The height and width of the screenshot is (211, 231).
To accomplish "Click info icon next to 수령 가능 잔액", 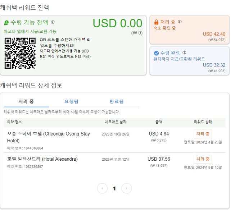I will pyautogui.click(x=53, y=22).
